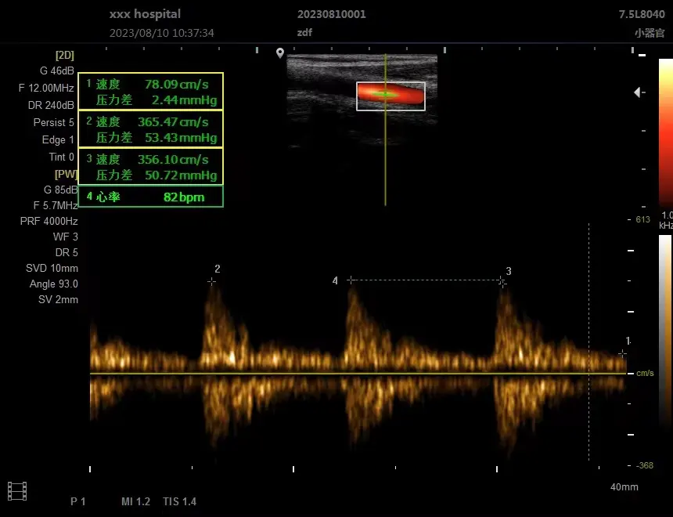Select the heart rate 82 bpm result
673x517 pixels.
coord(150,197)
